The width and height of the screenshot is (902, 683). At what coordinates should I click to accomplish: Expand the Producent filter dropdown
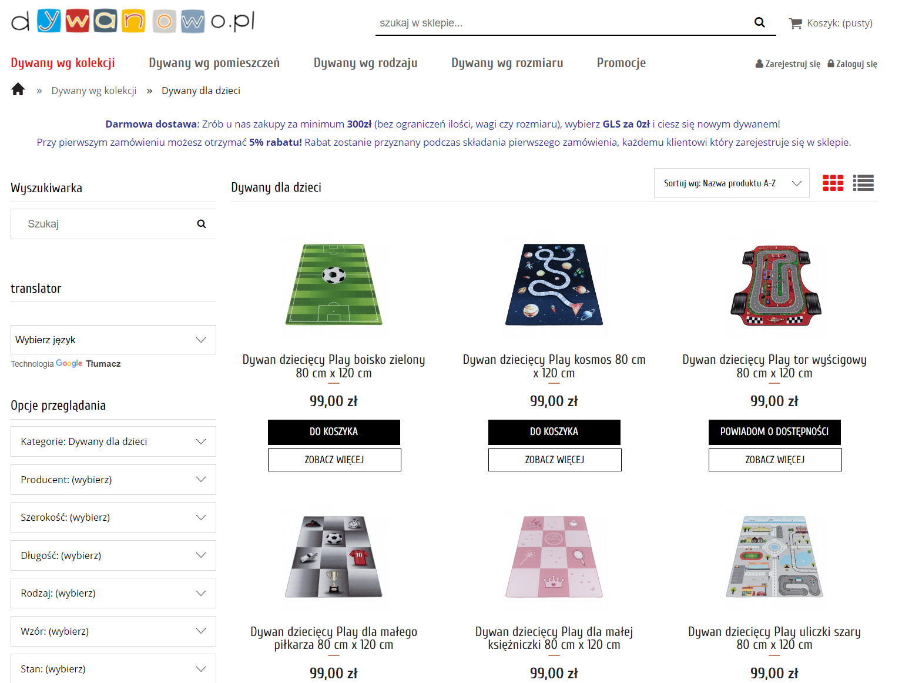[x=113, y=480]
